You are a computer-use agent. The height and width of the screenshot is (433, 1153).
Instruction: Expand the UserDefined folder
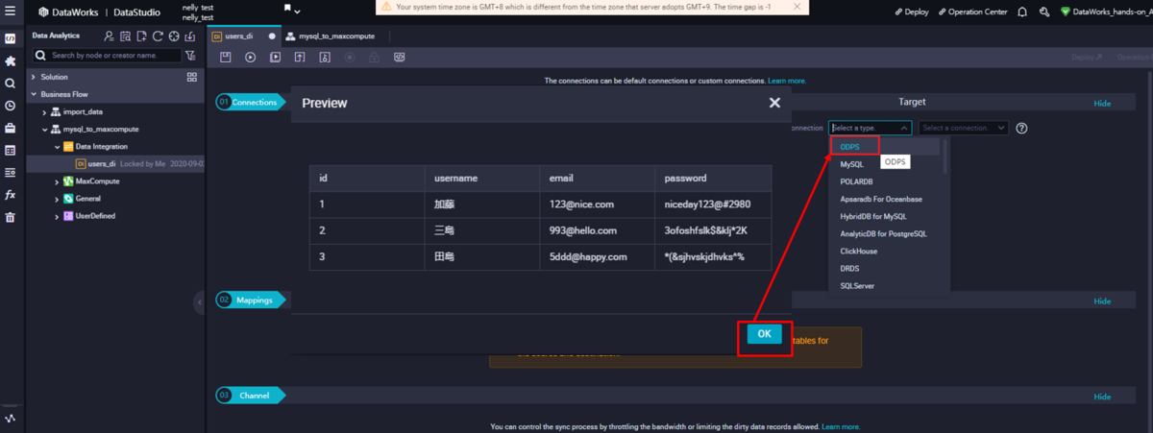57,216
